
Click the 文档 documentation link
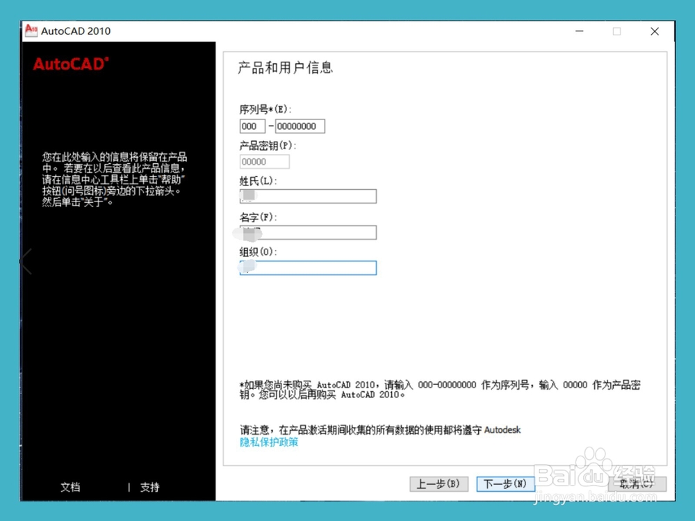coord(69,488)
